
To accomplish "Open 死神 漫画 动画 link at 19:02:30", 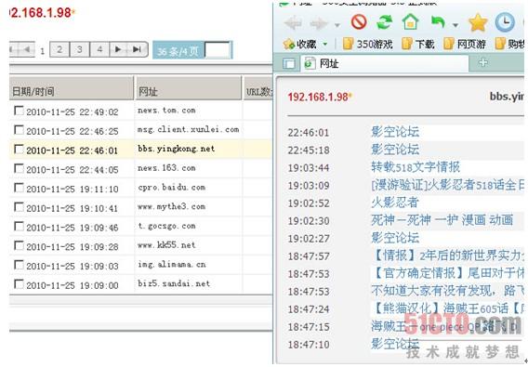I will (442, 220).
